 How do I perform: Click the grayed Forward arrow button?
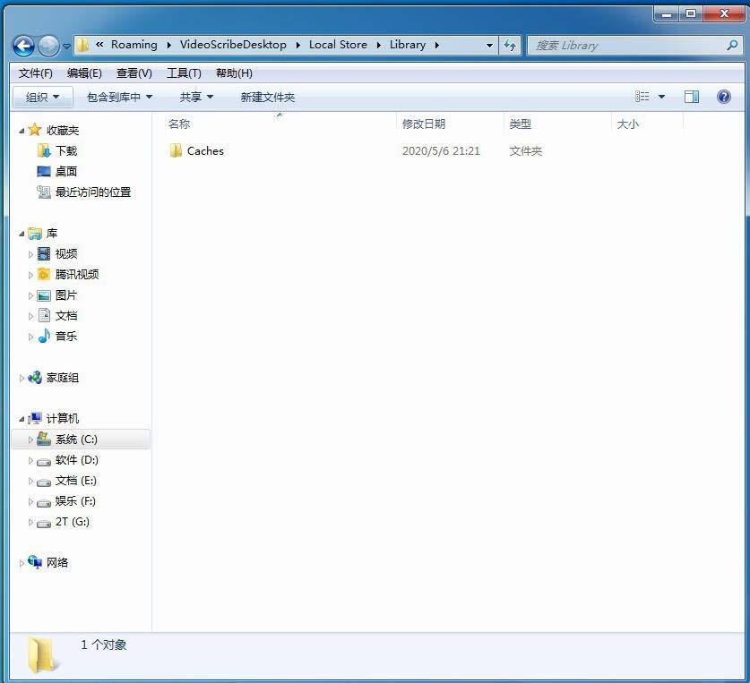48,46
